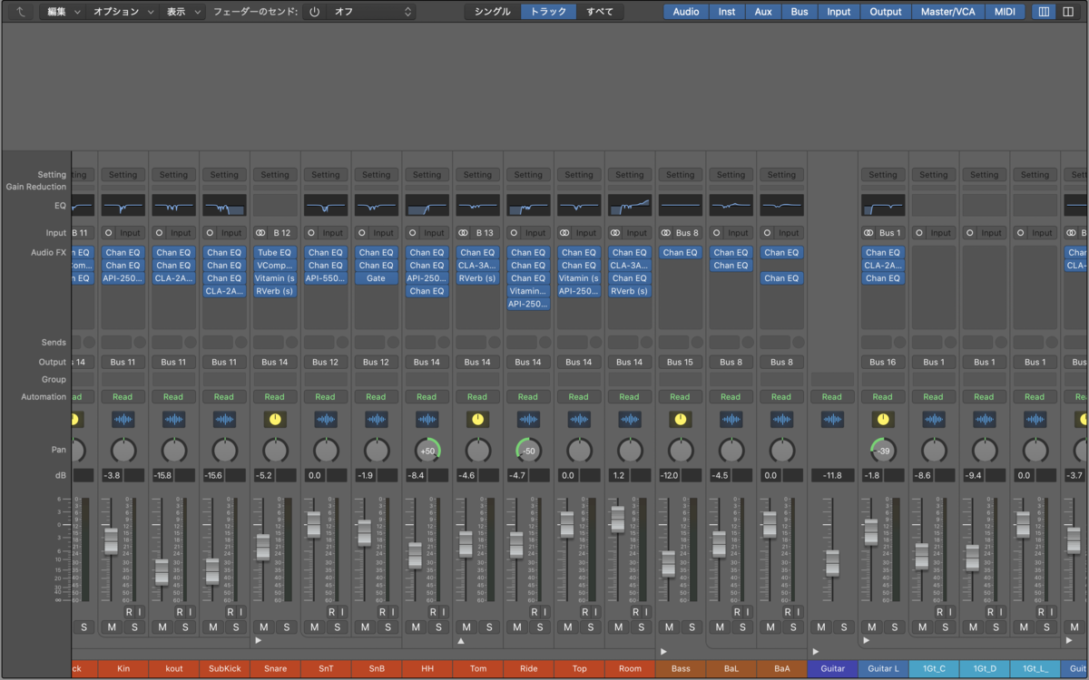Click the Guitar track waveform icon
Image resolution: width=1089 pixels, height=680 pixels.
tap(832, 420)
